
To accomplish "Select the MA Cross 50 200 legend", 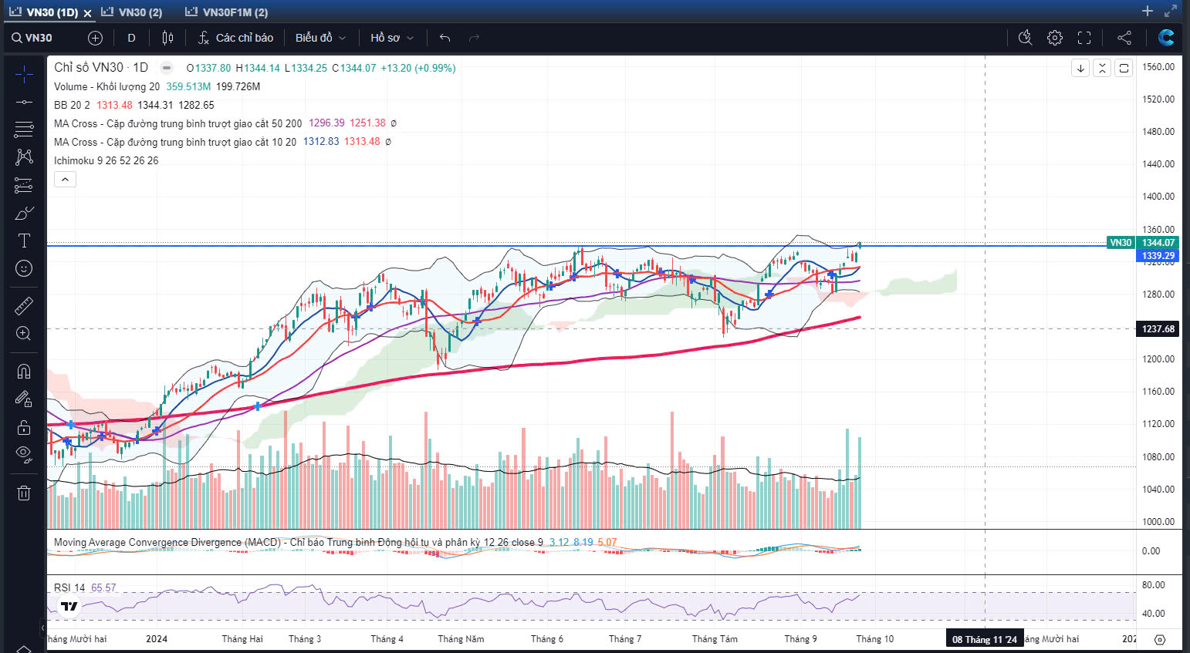I will tap(177, 123).
